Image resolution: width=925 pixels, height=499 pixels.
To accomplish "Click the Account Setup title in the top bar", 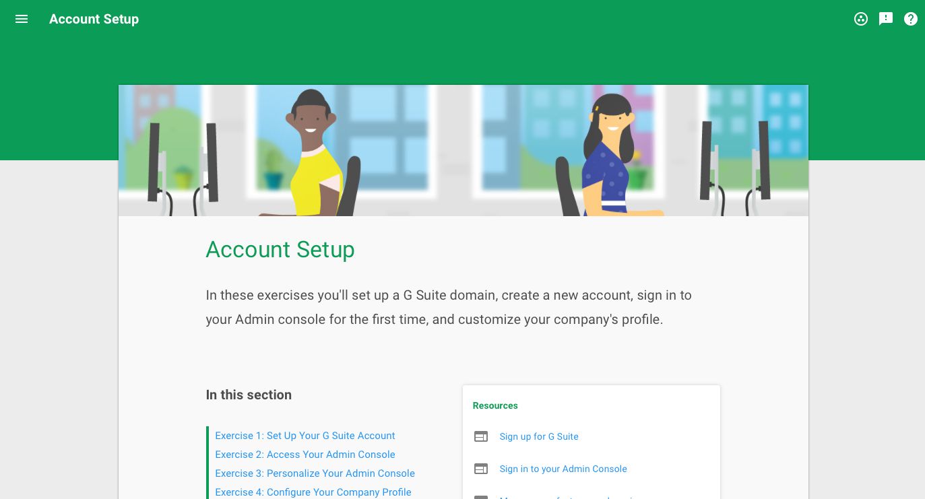I will pyautogui.click(x=94, y=19).
